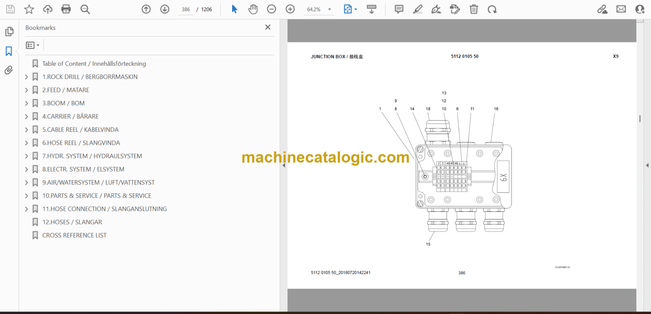This screenshot has height=314, width=651.
Task: Show the Attachments paperclip panel
Action: pos(9,70)
